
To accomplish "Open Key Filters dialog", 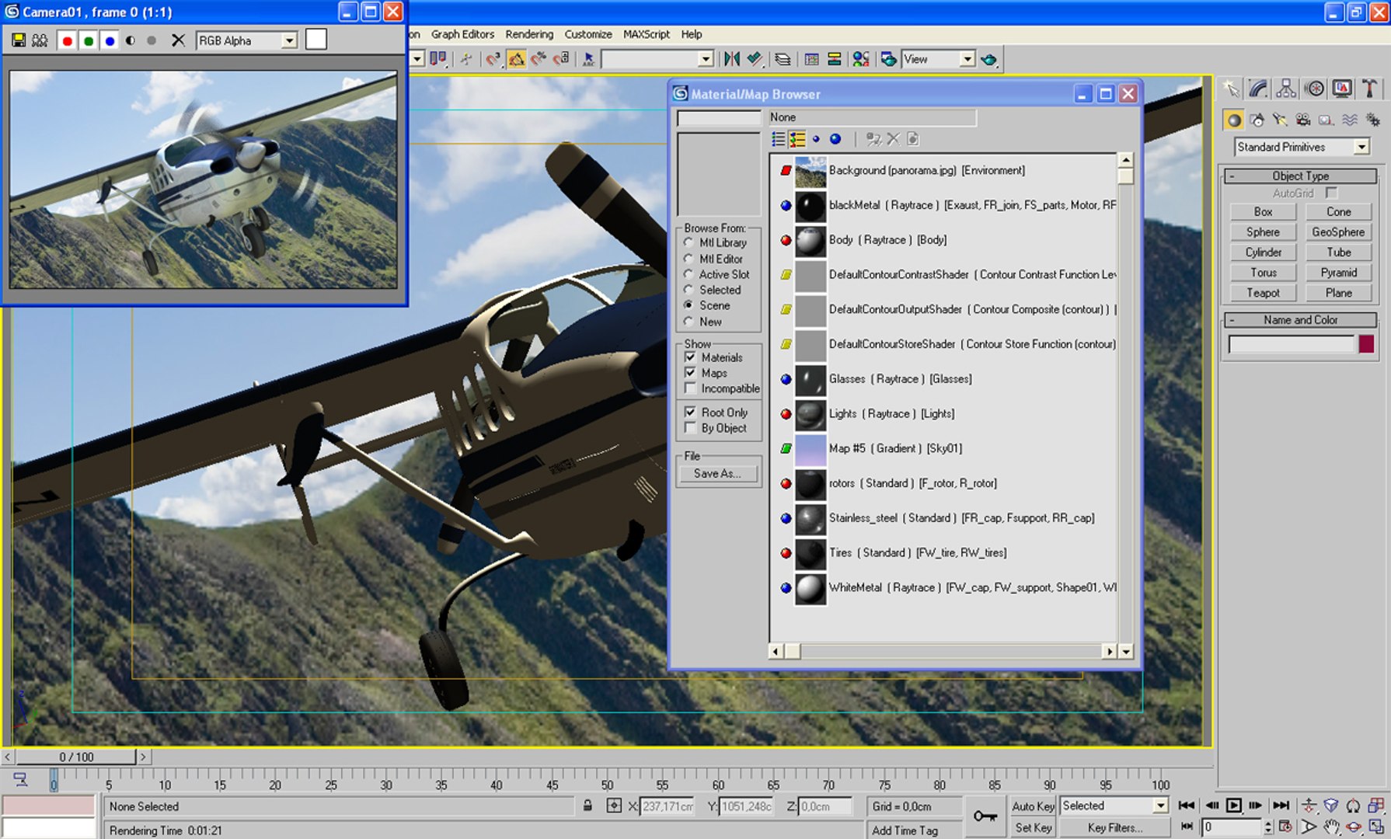I will tap(1115, 827).
